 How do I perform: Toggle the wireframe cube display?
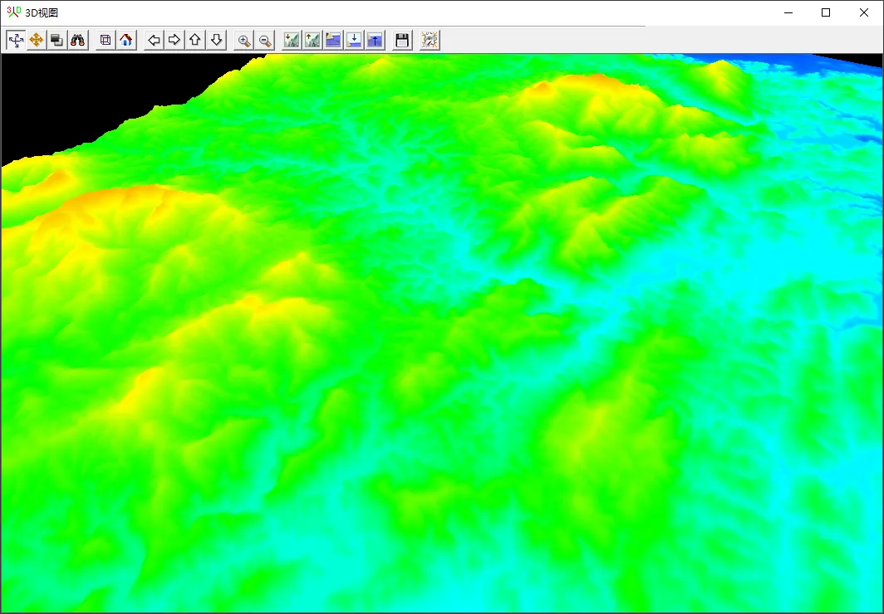106,40
